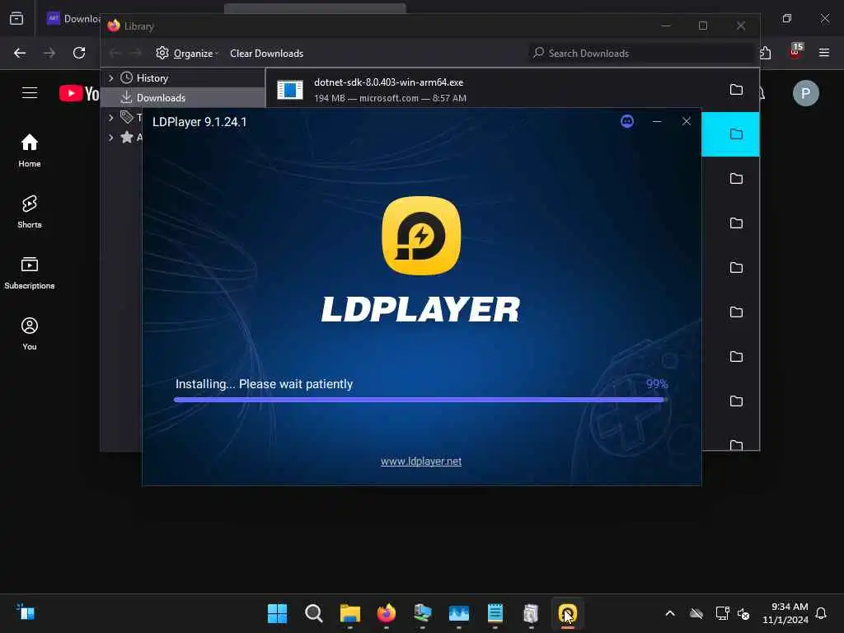Open YouTube hamburger guide menu
The width and height of the screenshot is (844, 633).
point(30,92)
